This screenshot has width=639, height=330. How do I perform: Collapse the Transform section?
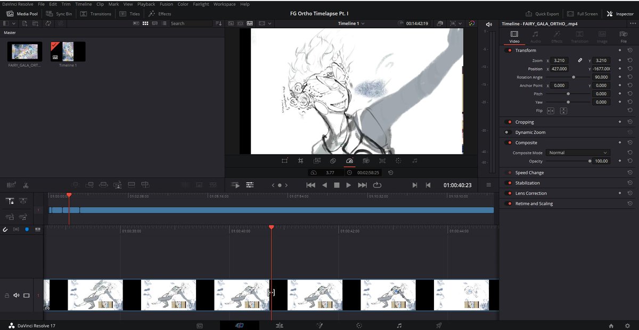click(x=526, y=50)
